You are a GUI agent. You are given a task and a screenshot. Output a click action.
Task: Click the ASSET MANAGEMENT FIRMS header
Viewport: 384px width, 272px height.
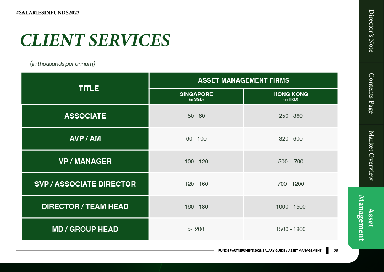pyautogui.click(x=244, y=80)
